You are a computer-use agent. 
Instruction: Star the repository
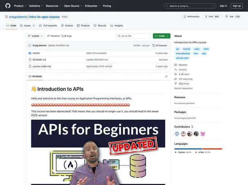(x=233, y=17)
